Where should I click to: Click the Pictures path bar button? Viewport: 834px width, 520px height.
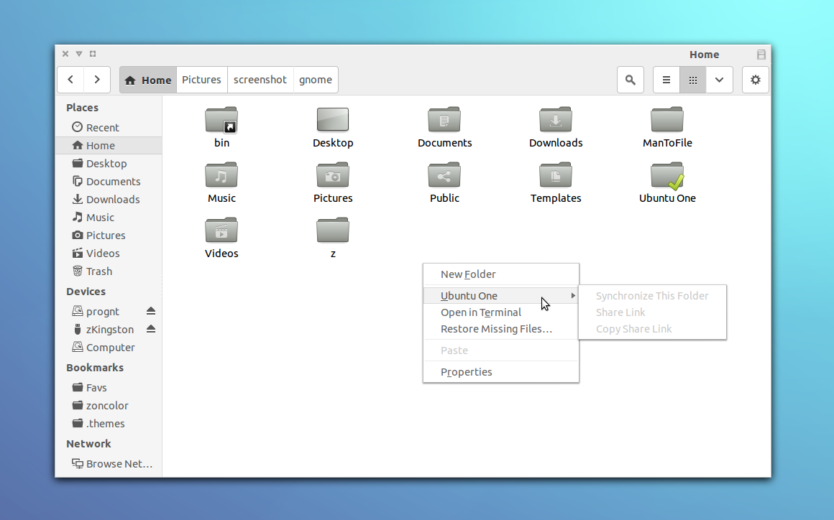(x=201, y=80)
